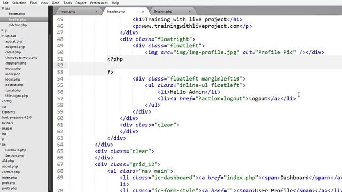Open the Preferences menu
The image size is (342, 192).
tap(99, 3)
